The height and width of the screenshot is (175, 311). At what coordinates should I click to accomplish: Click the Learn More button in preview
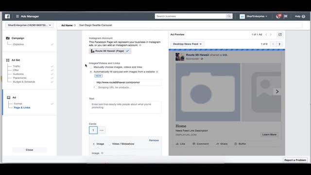tap(269, 135)
